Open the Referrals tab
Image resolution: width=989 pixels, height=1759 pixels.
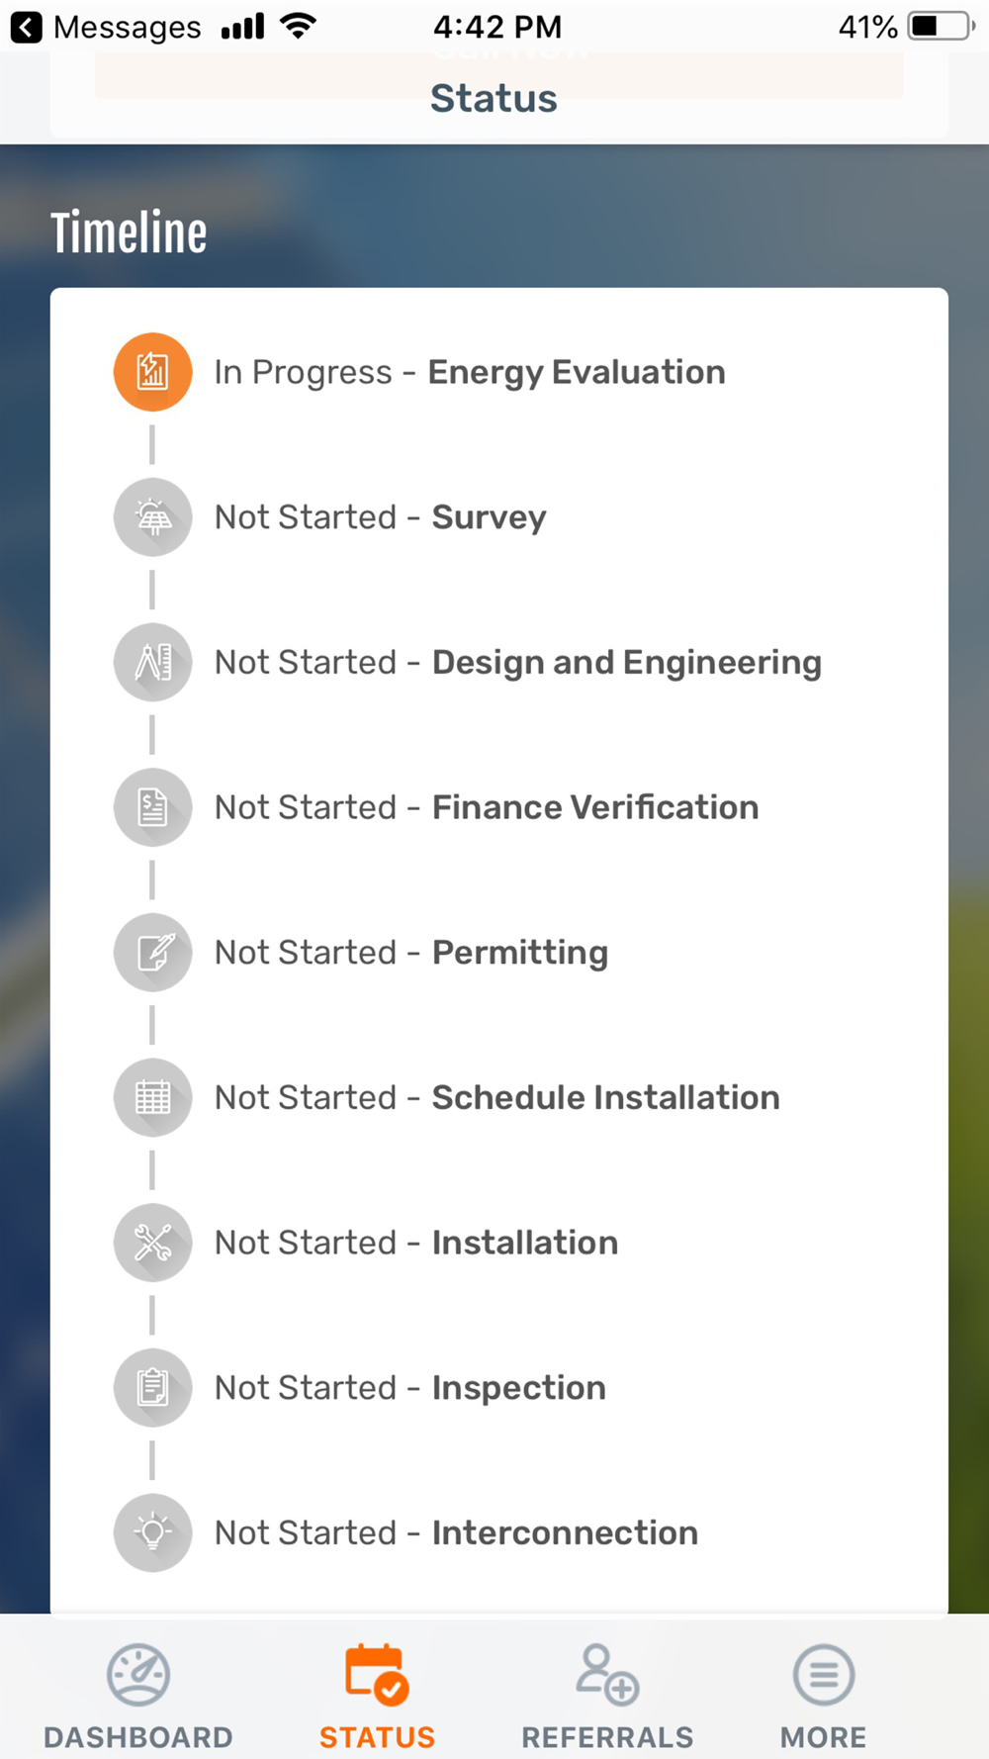607,1696
